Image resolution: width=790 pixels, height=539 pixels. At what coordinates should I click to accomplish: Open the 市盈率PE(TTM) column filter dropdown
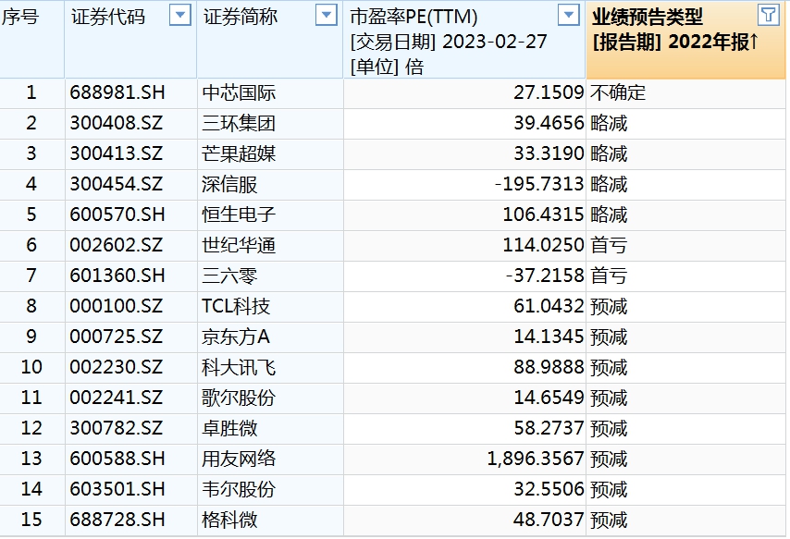coord(569,15)
